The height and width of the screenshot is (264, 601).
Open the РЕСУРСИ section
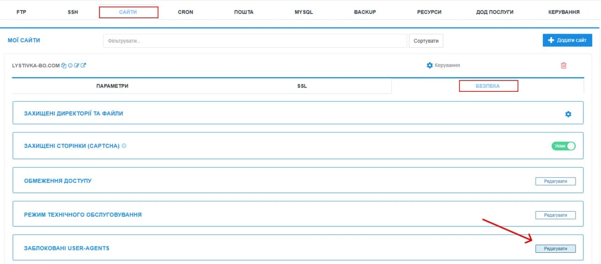coord(429,12)
